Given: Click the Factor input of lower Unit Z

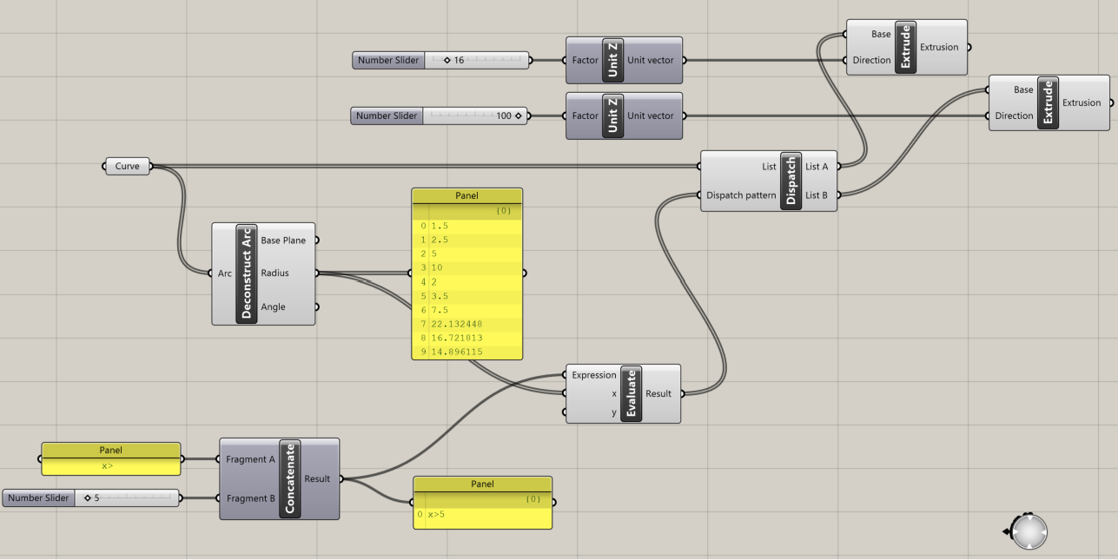Looking at the screenshot, I should coord(585,115).
